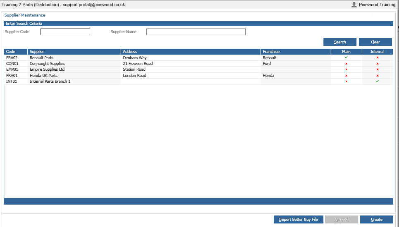Focus the Supplier Code input field
This screenshot has width=399, height=227.
point(65,32)
